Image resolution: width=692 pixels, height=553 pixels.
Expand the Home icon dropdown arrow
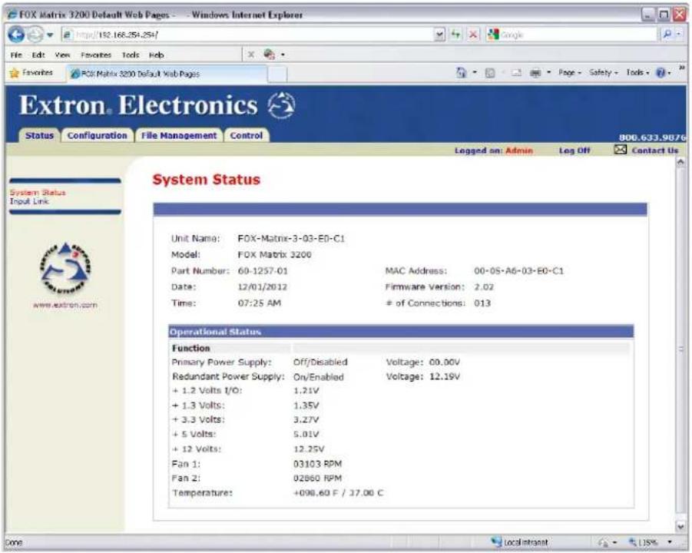coord(475,72)
